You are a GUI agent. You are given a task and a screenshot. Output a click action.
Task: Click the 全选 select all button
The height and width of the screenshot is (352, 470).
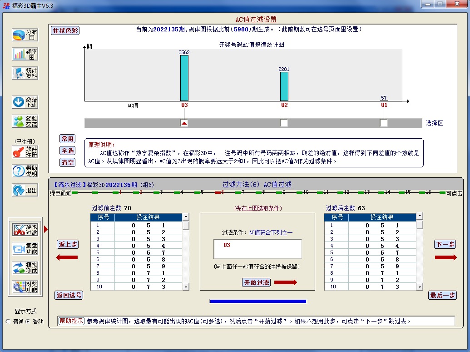68,151
